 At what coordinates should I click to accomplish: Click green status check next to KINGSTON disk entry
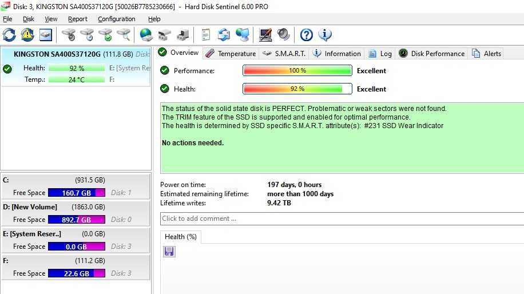[x=7, y=69]
